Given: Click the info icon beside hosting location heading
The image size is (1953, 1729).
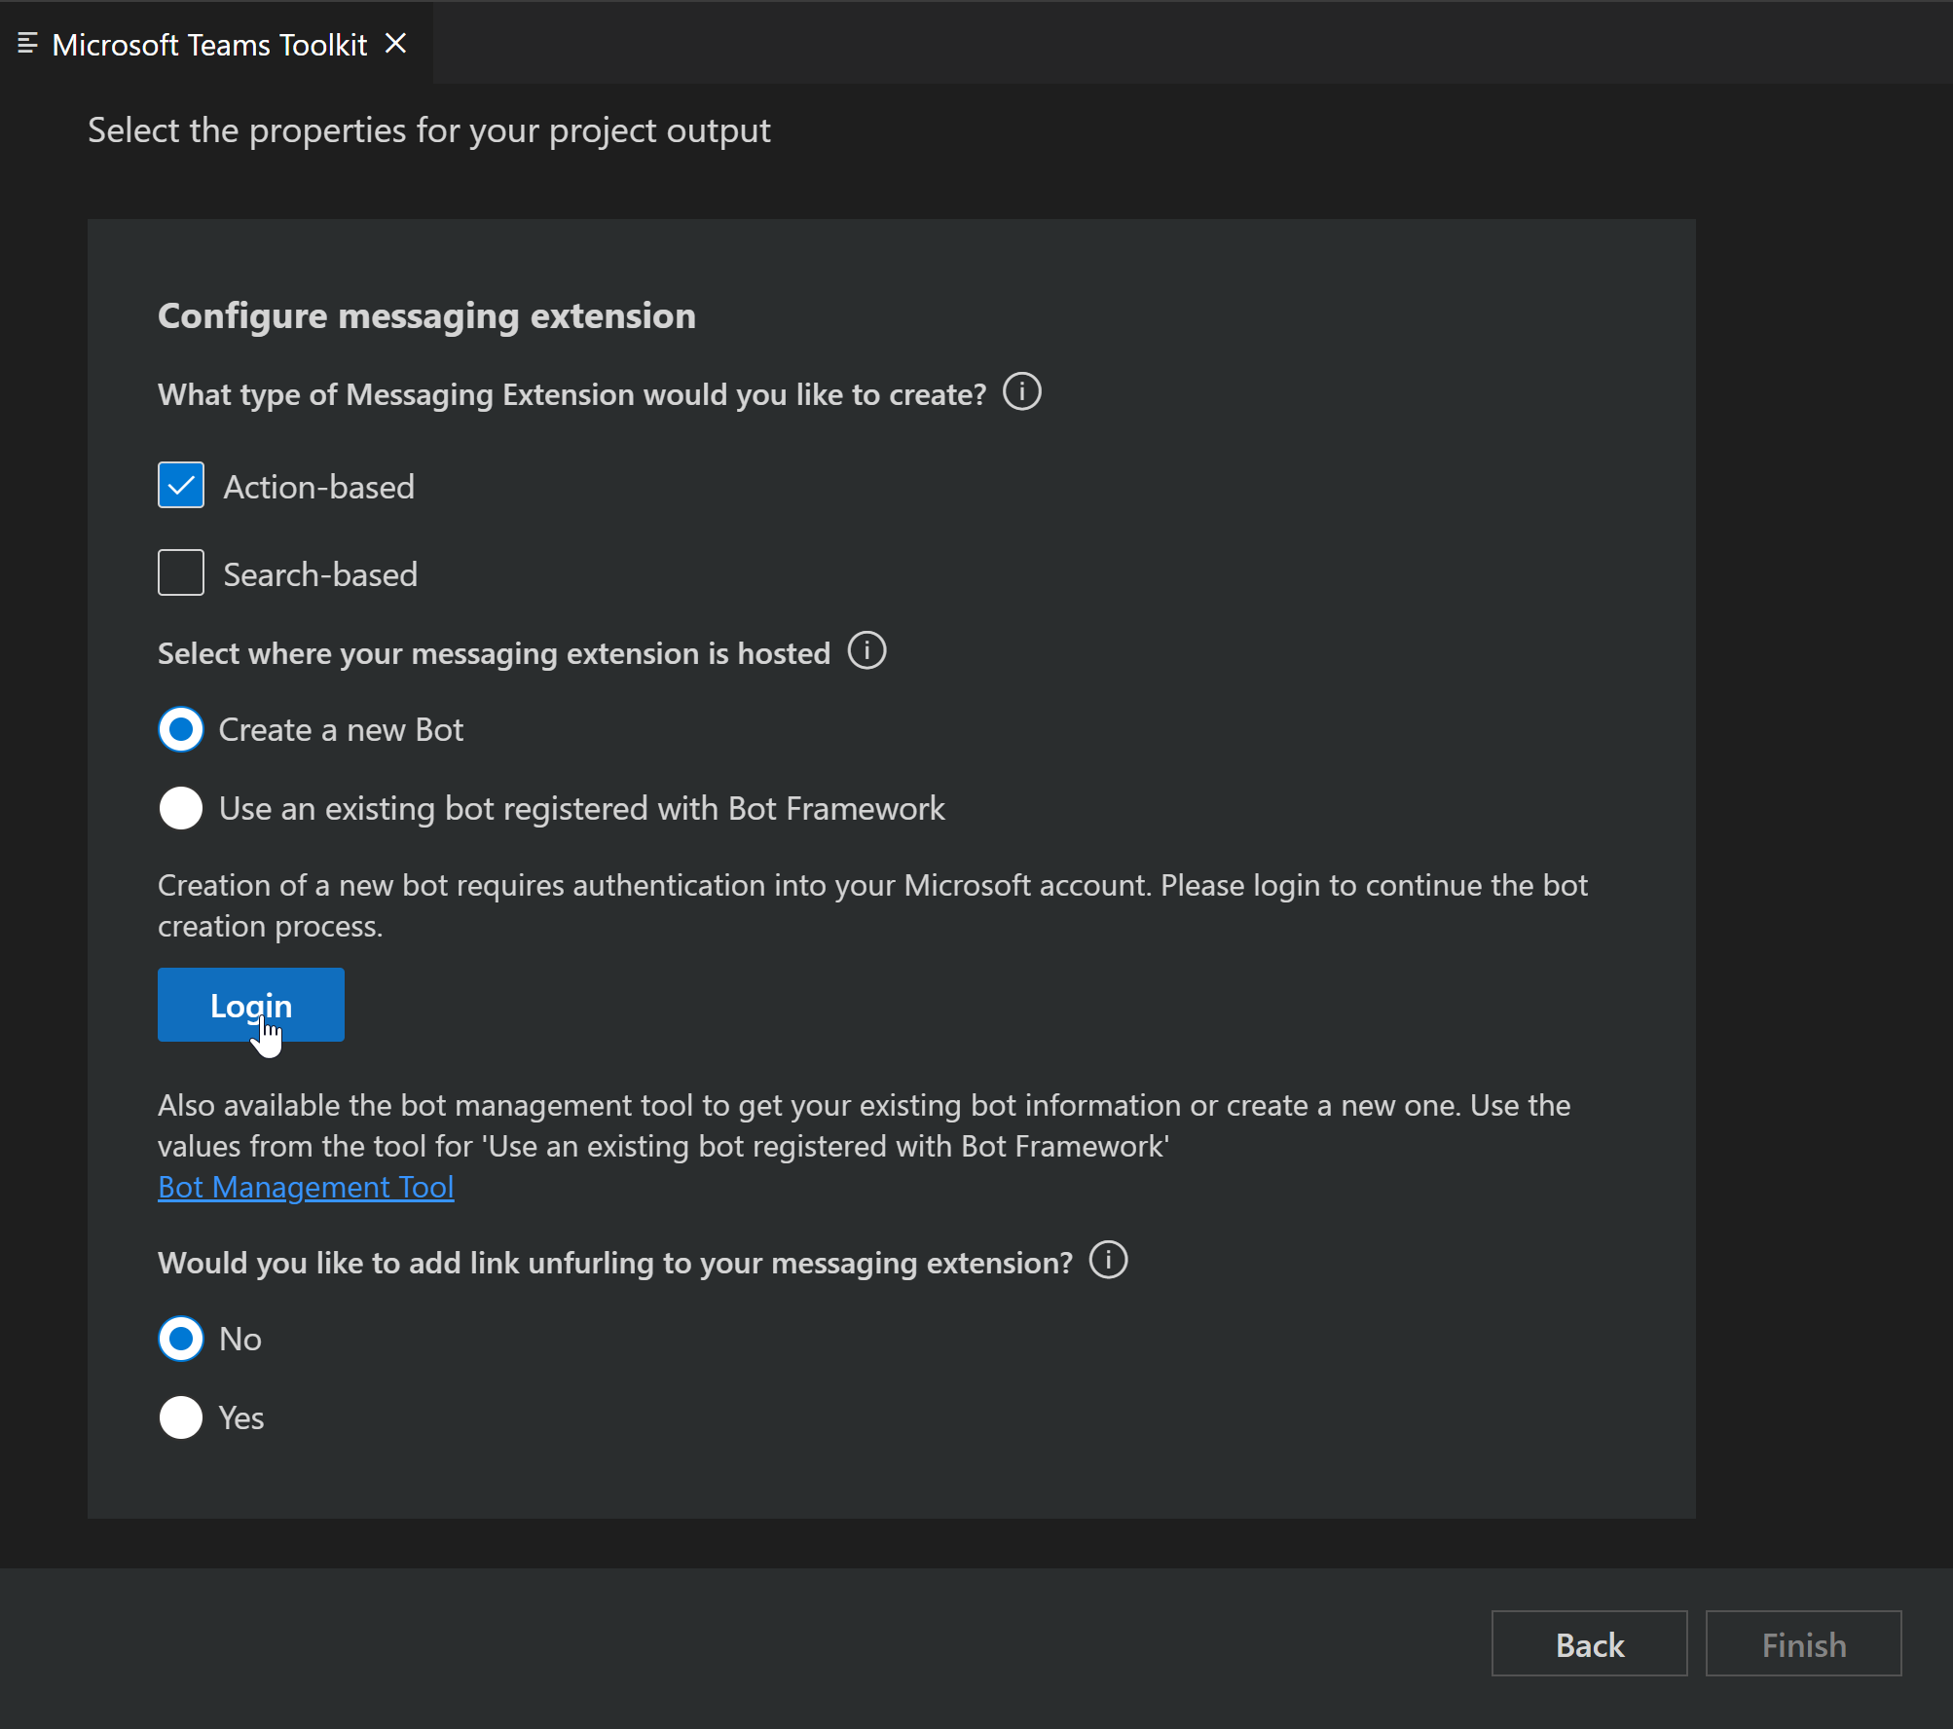Looking at the screenshot, I should point(866,650).
